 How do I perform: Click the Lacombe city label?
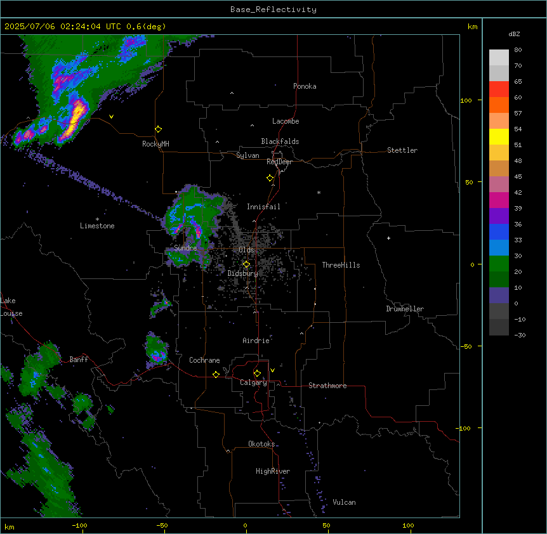(286, 121)
